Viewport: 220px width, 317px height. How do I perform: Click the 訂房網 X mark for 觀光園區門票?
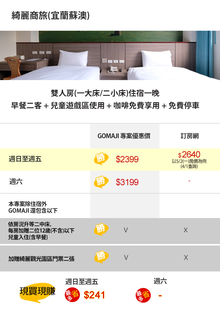coord(186,258)
